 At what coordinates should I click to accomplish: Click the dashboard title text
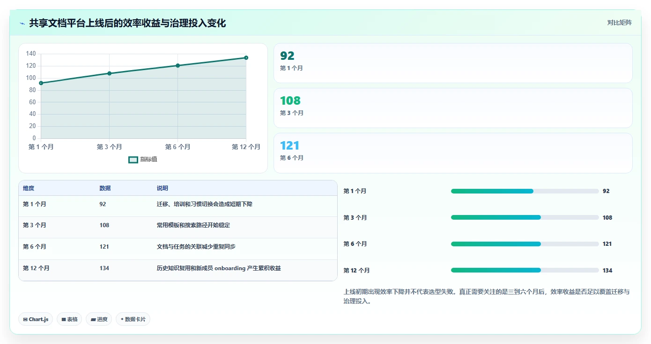[x=127, y=23]
